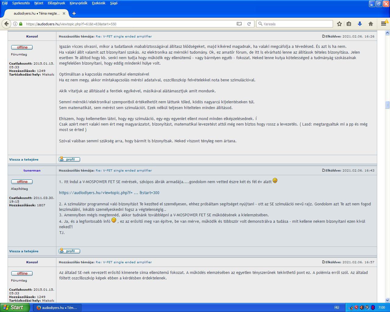This screenshot has height=312, width=390.
Task: Show site information via the info icon
Action: (x=15, y=24)
